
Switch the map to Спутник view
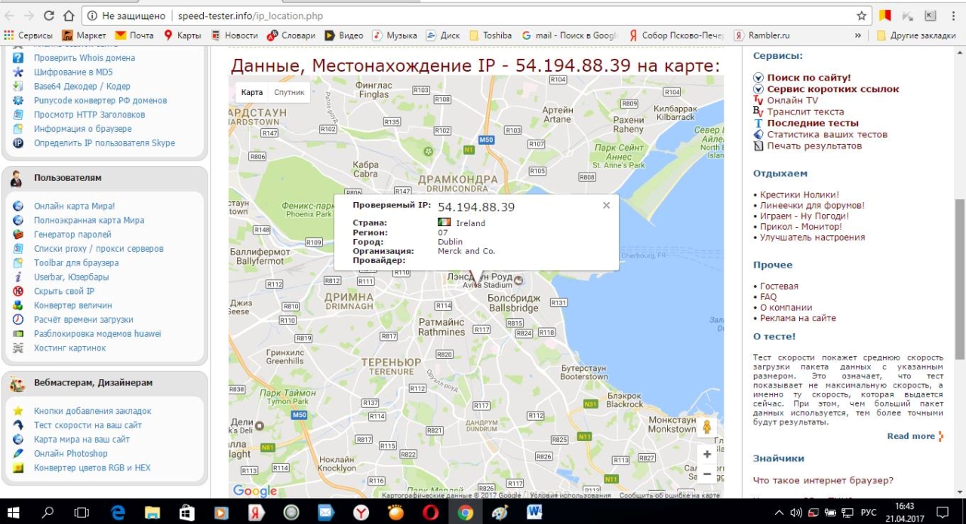pos(289,92)
